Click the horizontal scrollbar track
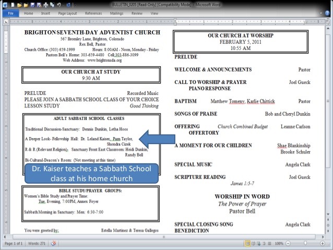 coord(164,236)
